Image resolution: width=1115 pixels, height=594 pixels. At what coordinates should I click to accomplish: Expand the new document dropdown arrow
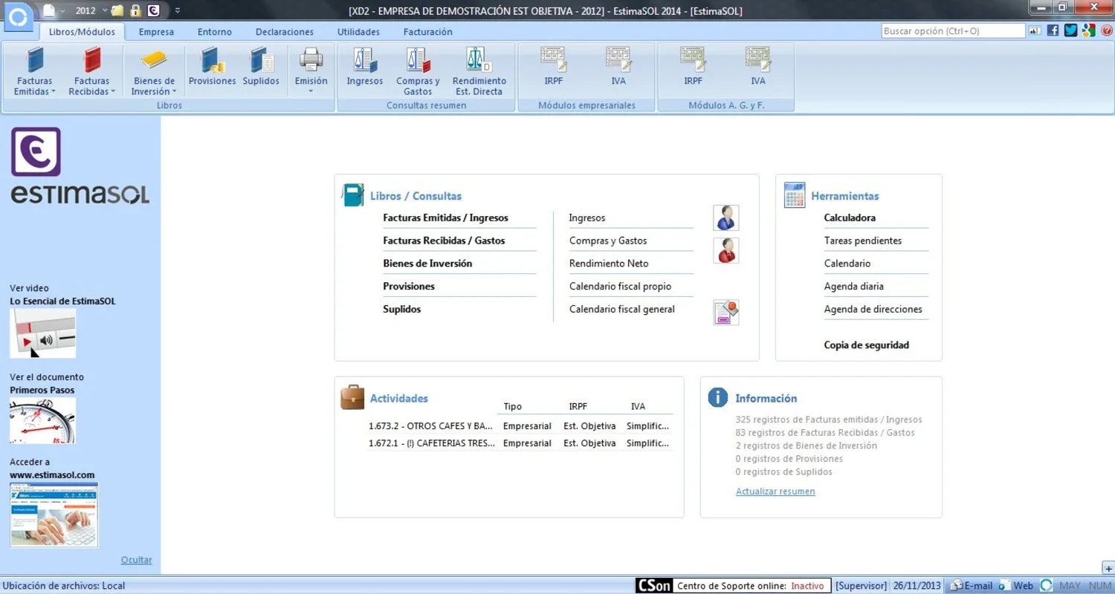pyautogui.click(x=62, y=11)
